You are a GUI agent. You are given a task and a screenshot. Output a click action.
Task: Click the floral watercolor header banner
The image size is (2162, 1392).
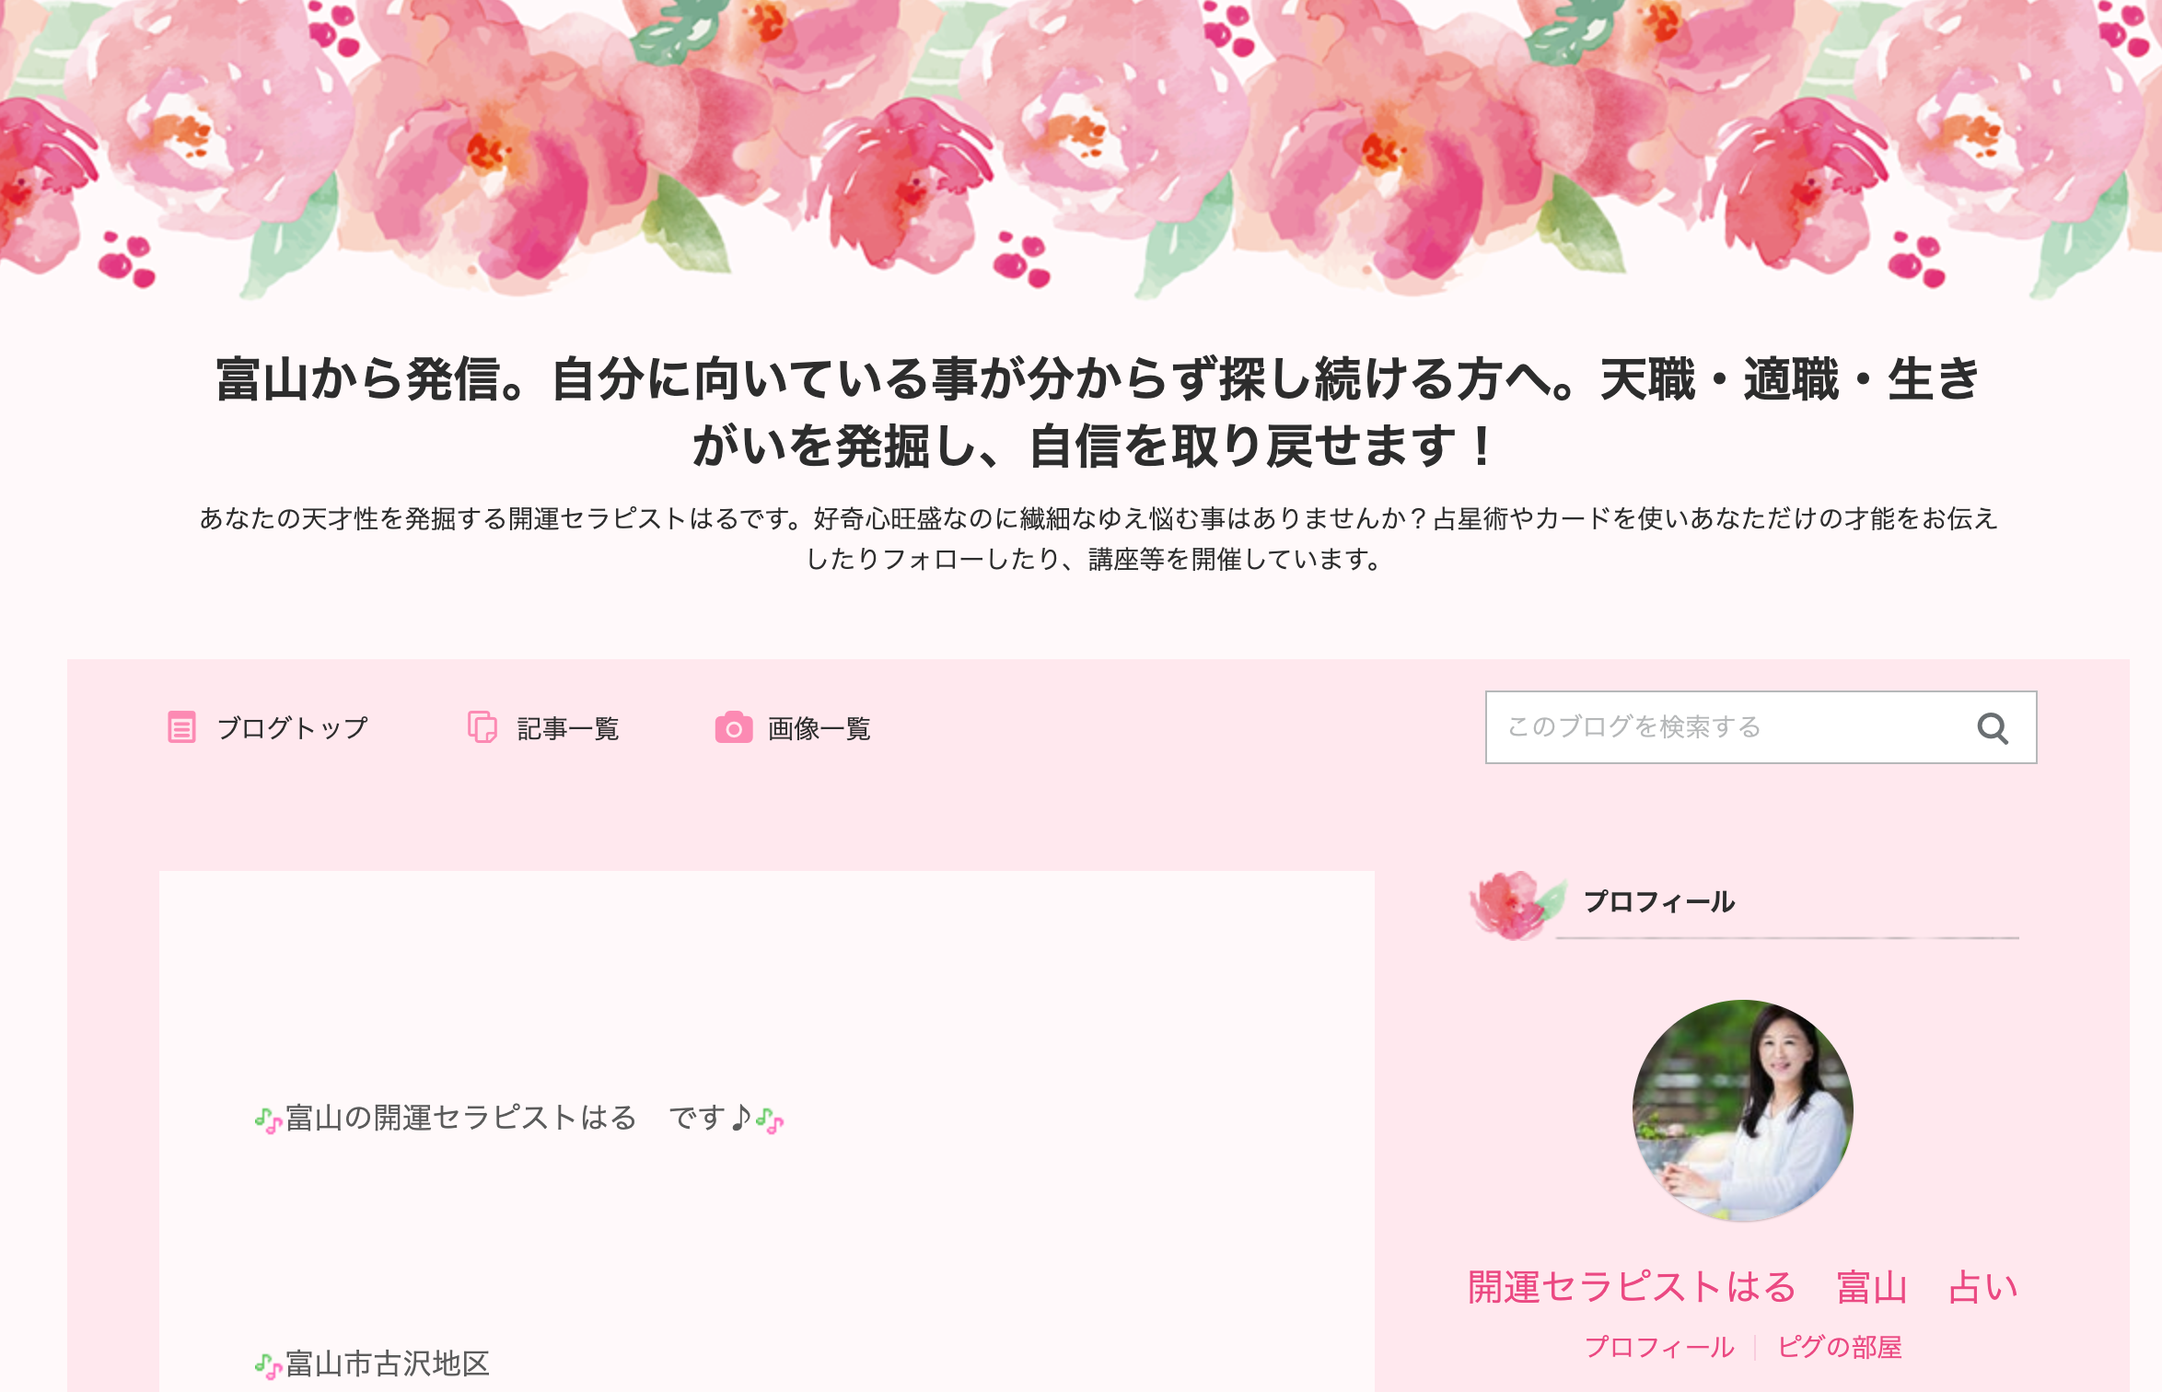tap(1081, 149)
